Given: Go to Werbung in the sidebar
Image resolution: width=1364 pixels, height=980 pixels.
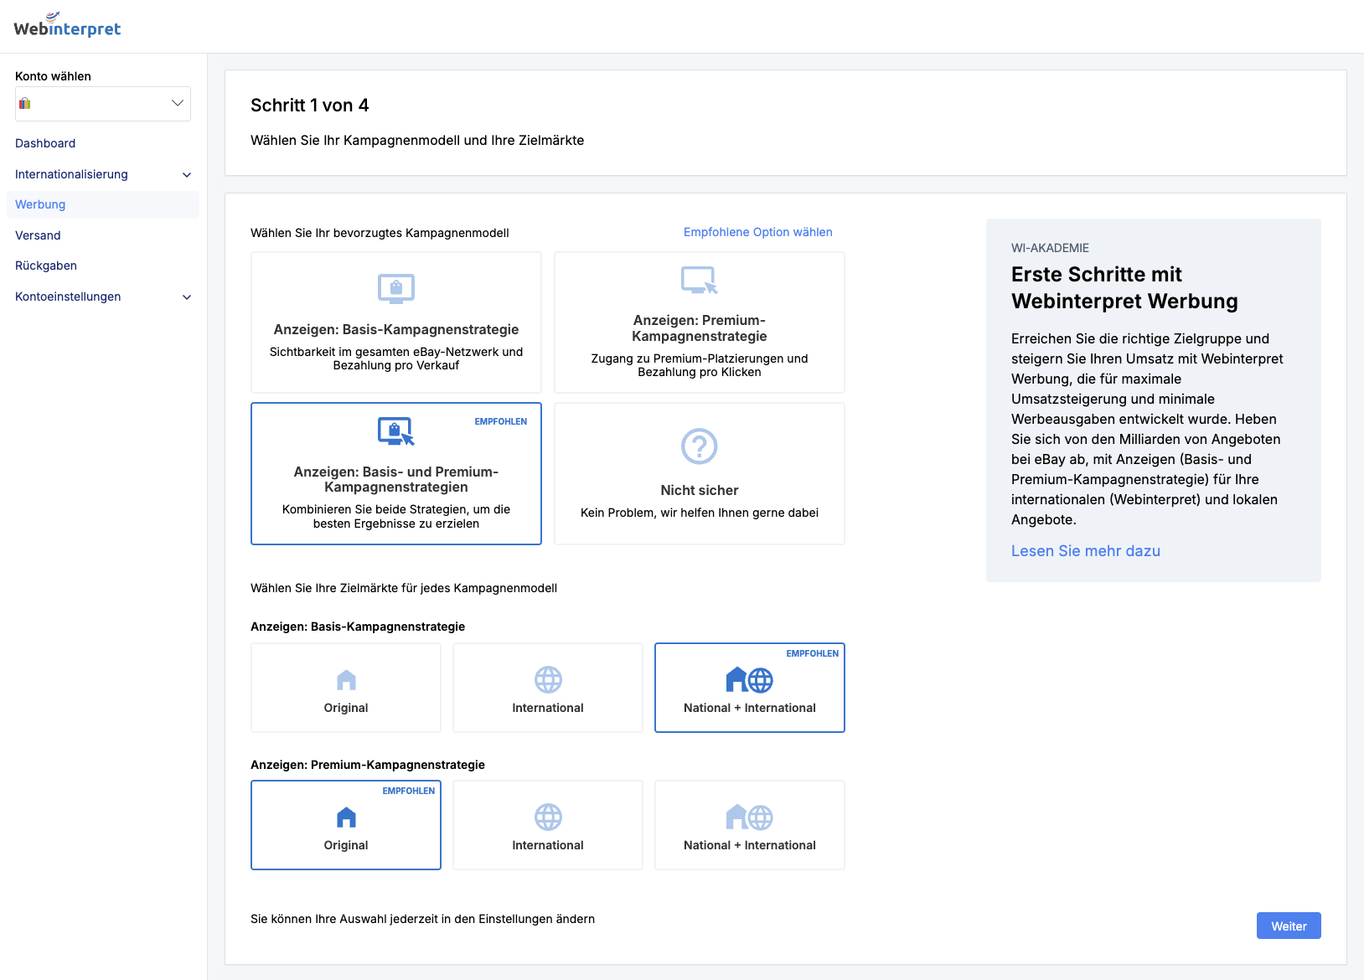Looking at the screenshot, I should (103, 204).
